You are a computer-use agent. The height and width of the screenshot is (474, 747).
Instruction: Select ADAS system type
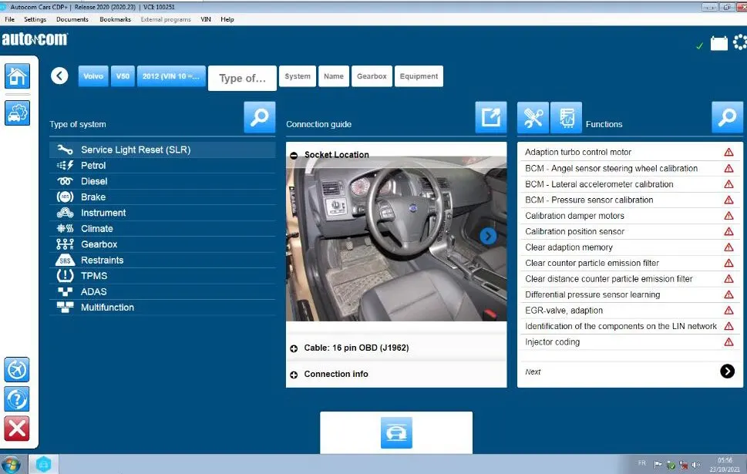tap(163, 291)
